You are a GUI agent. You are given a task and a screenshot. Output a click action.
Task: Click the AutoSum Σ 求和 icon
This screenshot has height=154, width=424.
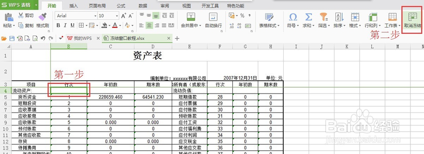coord(308,17)
